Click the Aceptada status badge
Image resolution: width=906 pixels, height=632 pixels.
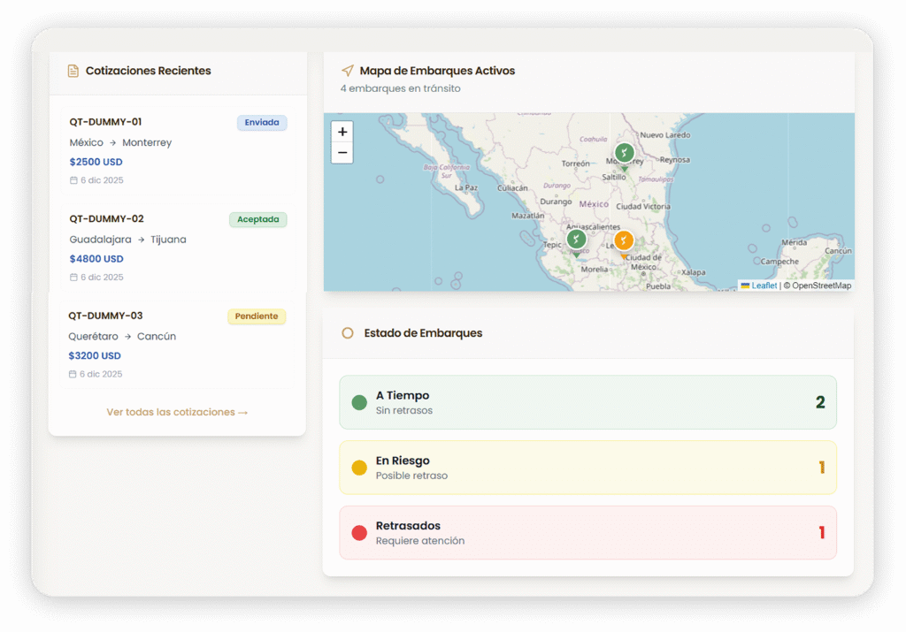point(257,219)
